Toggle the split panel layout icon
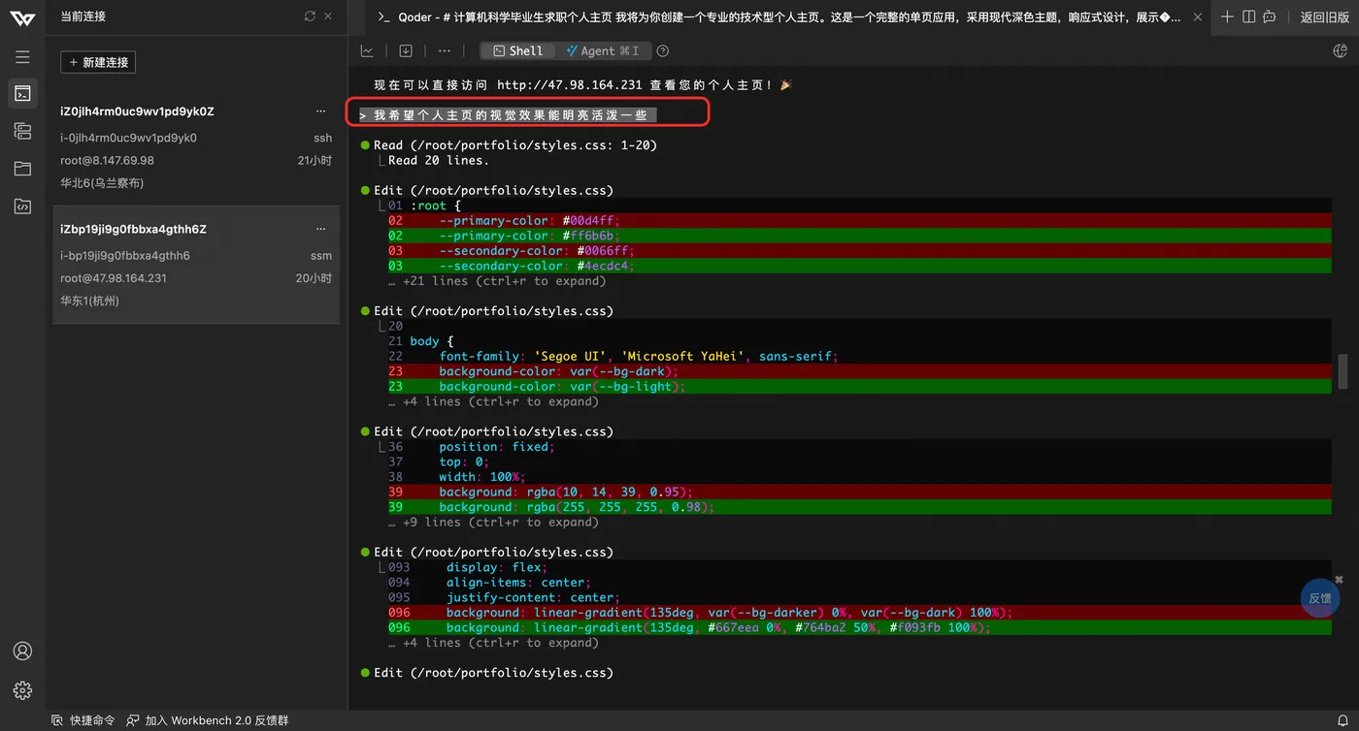The height and width of the screenshot is (731, 1359). 1248,16
